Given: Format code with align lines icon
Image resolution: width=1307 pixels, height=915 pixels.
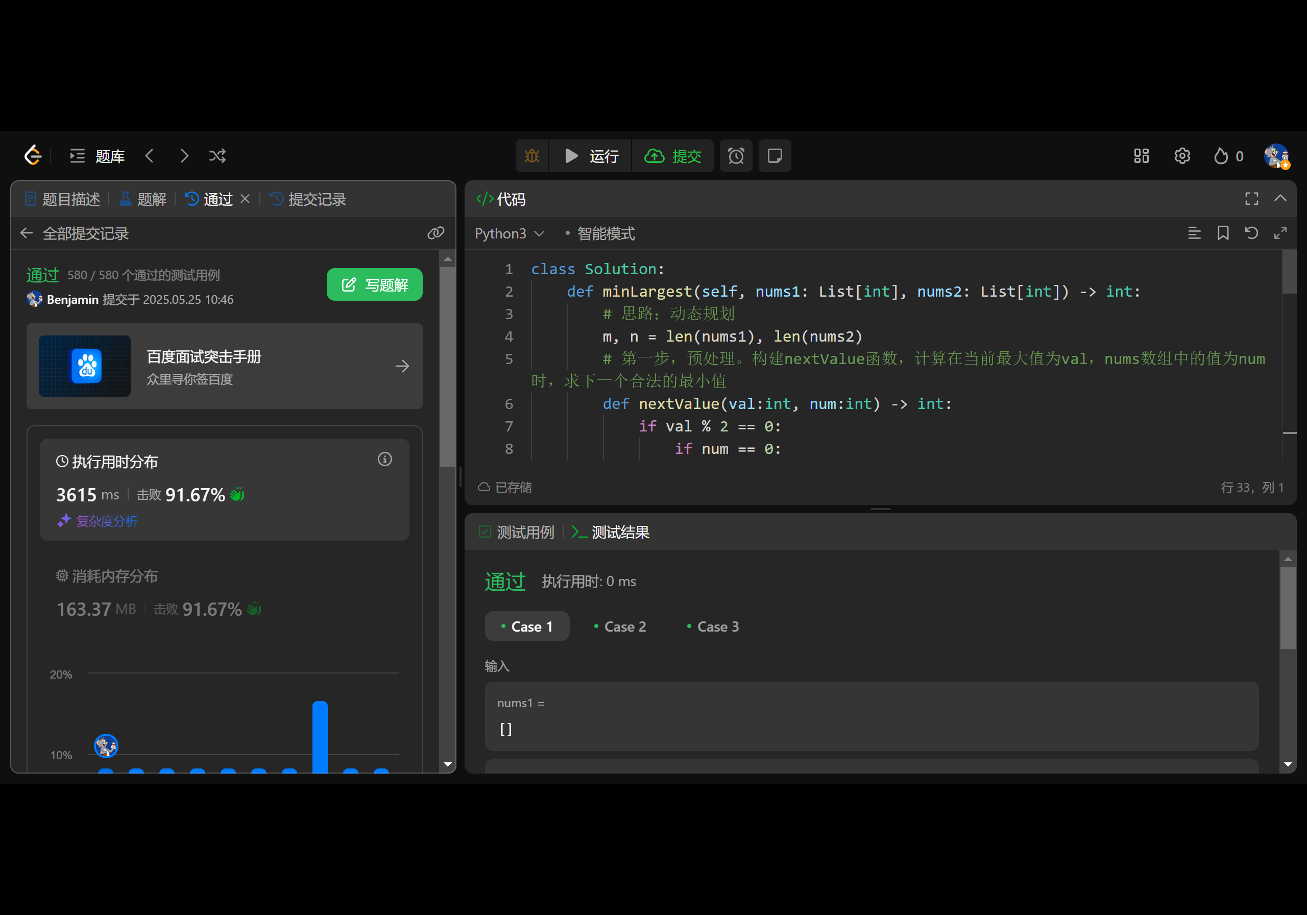Looking at the screenshot, I should pos(1194,233).
